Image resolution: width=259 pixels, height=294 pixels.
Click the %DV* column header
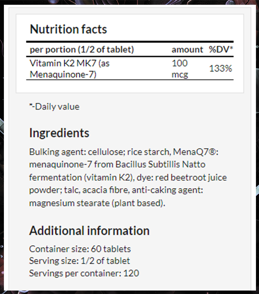pyautogui.click(x=221, y=50)
